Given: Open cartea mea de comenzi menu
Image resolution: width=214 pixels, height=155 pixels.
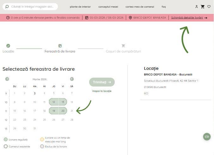Looking at the screenshot, I should click(x=139, y=7).
